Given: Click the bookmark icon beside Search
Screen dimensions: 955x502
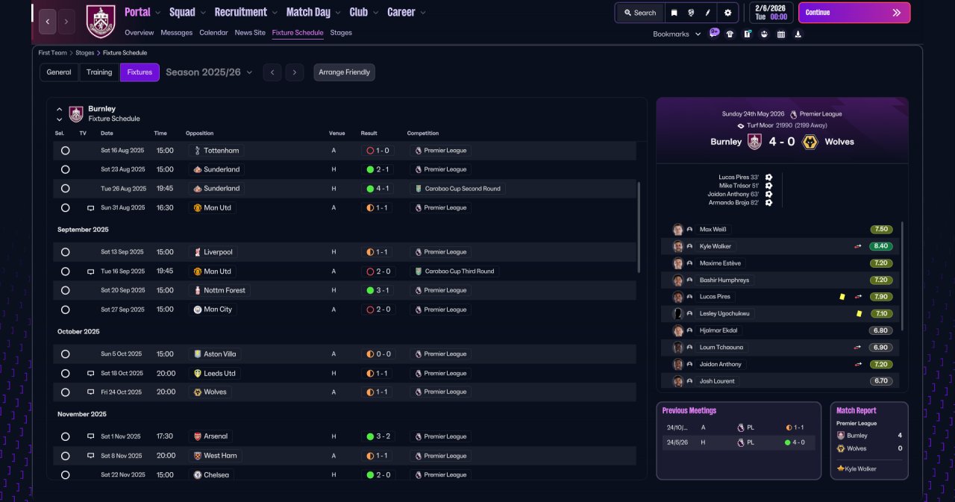Looking at the screenshot, I should pos(674,13).
